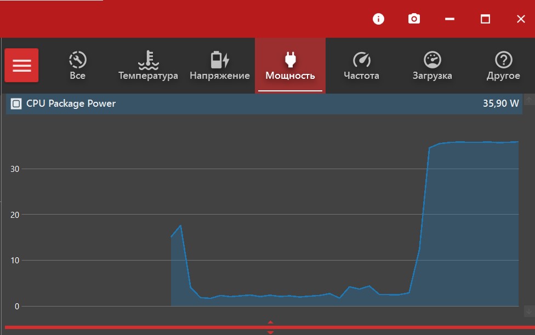Click the thermometer Температура icon
Screen dimensions: 535x335
coord(148,60)
